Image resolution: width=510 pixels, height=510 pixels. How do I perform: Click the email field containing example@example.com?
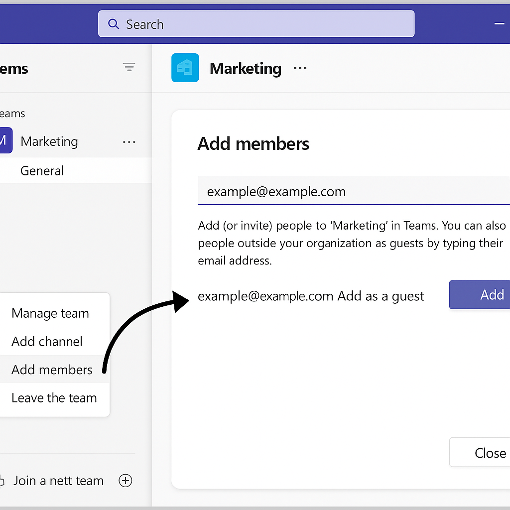pyautogui.click(x=354, y=191)
